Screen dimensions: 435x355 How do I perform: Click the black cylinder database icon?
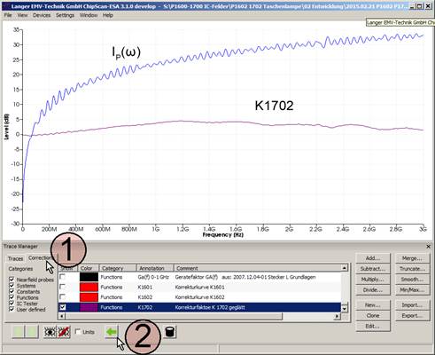[169, 332]
